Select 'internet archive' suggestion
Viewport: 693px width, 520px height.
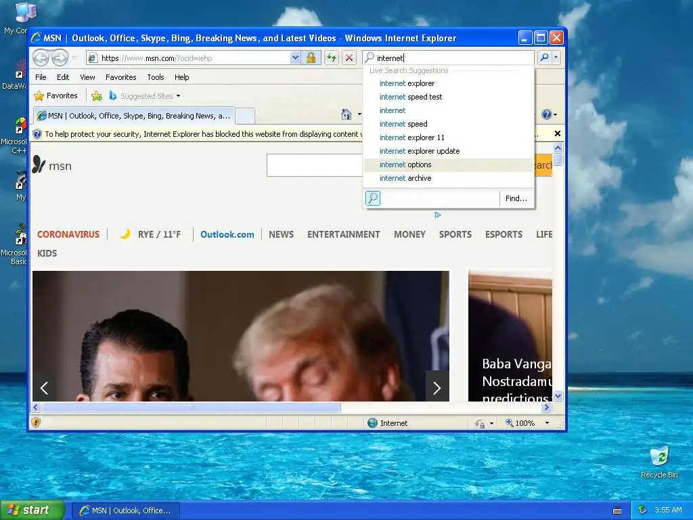click(448, 178)
